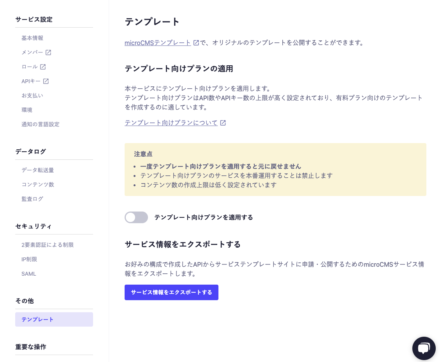The height and width of the screenshot is (362, 440).
Task: Select 環境 in the sidebar
Action: point(27,110)
